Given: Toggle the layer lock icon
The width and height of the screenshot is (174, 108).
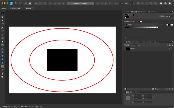Looking at the screenshot, I should pos(172,45).
